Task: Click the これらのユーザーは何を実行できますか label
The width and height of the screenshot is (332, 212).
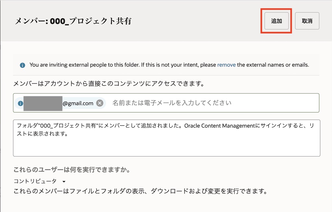Action: point(72,170)
